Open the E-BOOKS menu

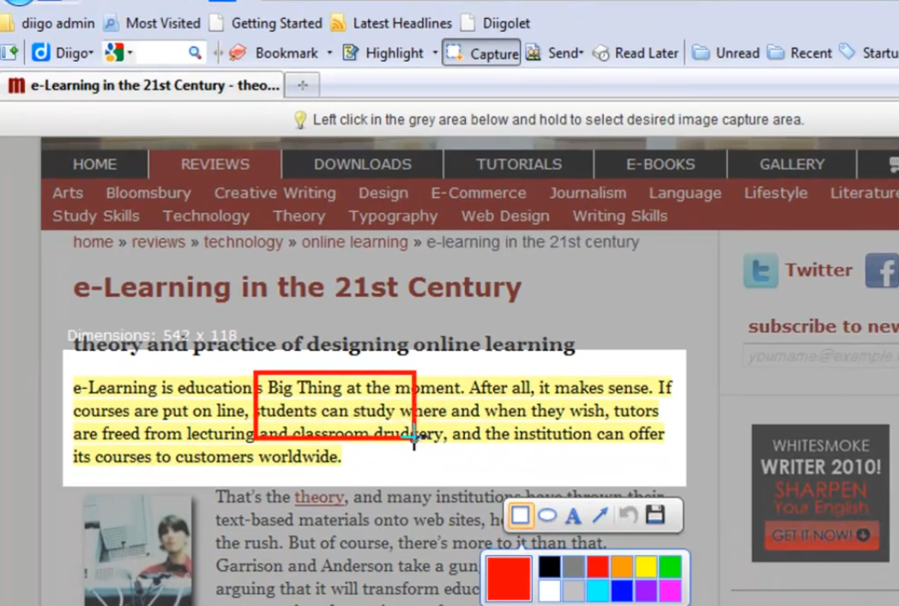[x=661, y=164]
